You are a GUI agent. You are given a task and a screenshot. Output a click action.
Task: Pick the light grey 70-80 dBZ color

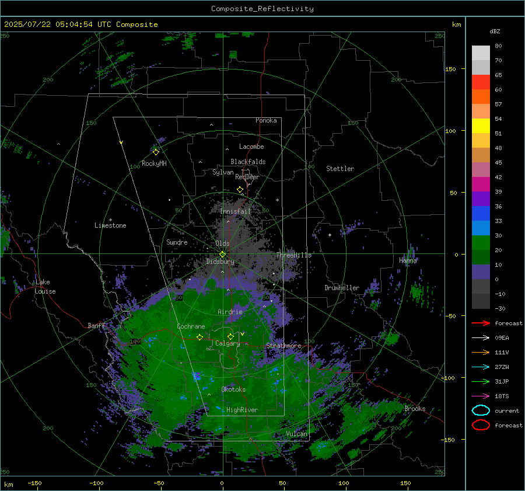tap(481, 53)
